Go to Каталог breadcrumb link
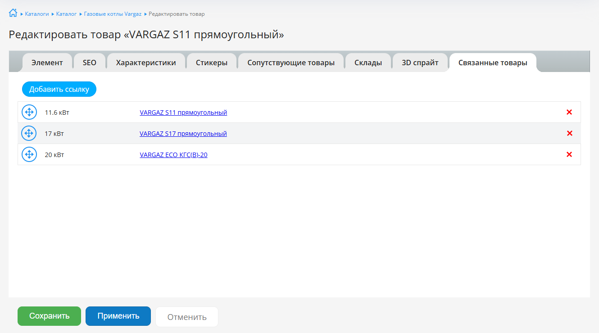Image resolution: width=599 pixels, height=333 pixels. click(66, 14)
